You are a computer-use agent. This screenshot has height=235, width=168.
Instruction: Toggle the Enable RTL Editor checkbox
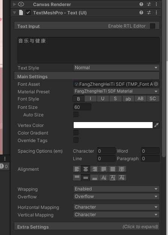[153, 26]
